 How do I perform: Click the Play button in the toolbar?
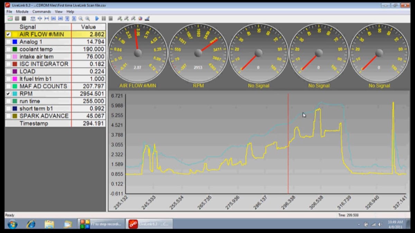pos(97,18)
